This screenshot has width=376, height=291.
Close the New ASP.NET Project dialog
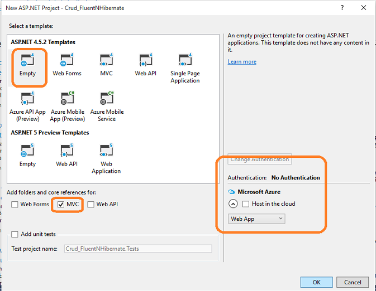tap(364, 8)
